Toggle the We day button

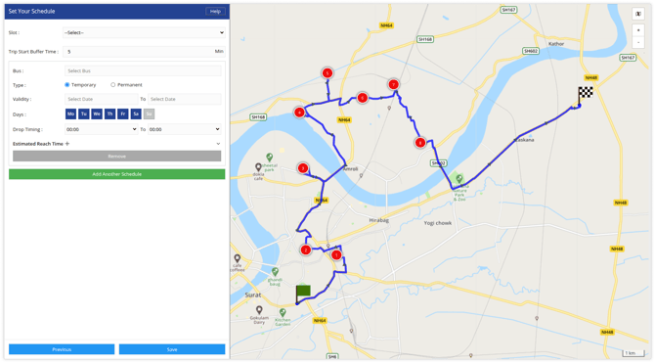tap(97, 113)
